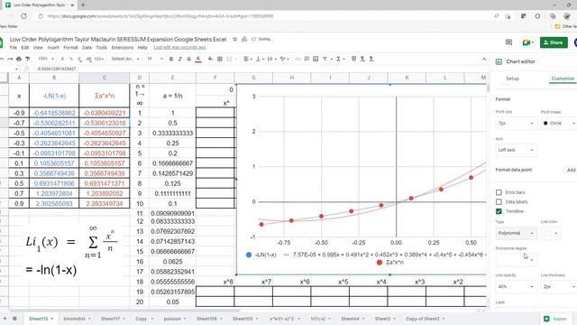Open the cell fill color tool
The height and width of the screenshot is (325, 577).
tap(210, 59)
